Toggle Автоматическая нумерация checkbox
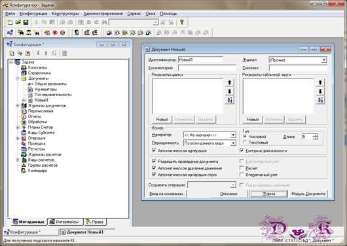 pyautogui.click(x=154, y=150)
